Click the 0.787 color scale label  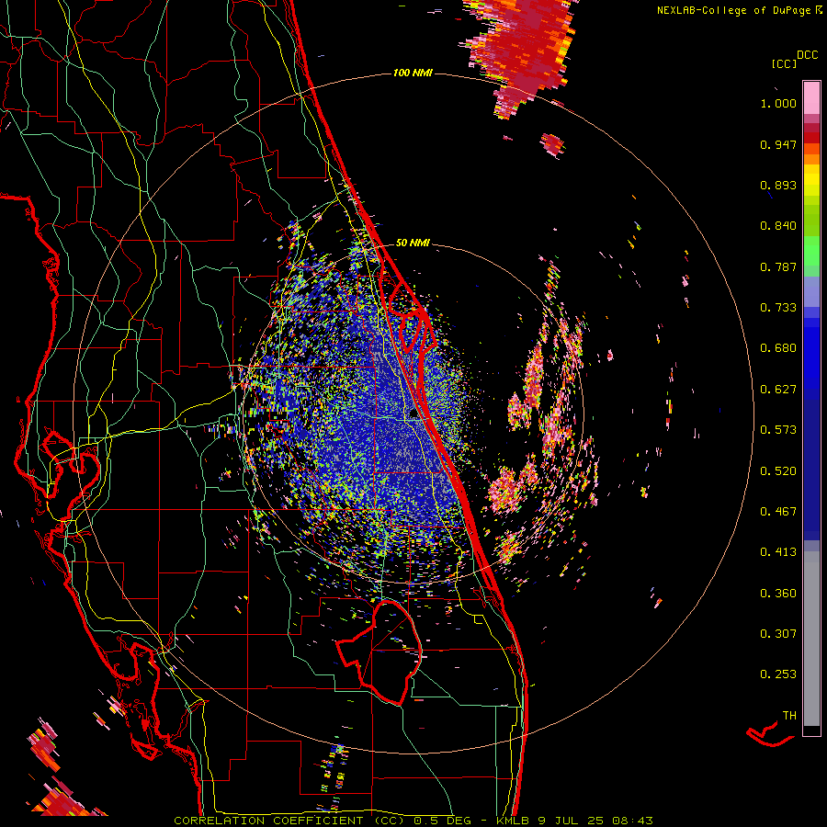(x=778, y=266)
